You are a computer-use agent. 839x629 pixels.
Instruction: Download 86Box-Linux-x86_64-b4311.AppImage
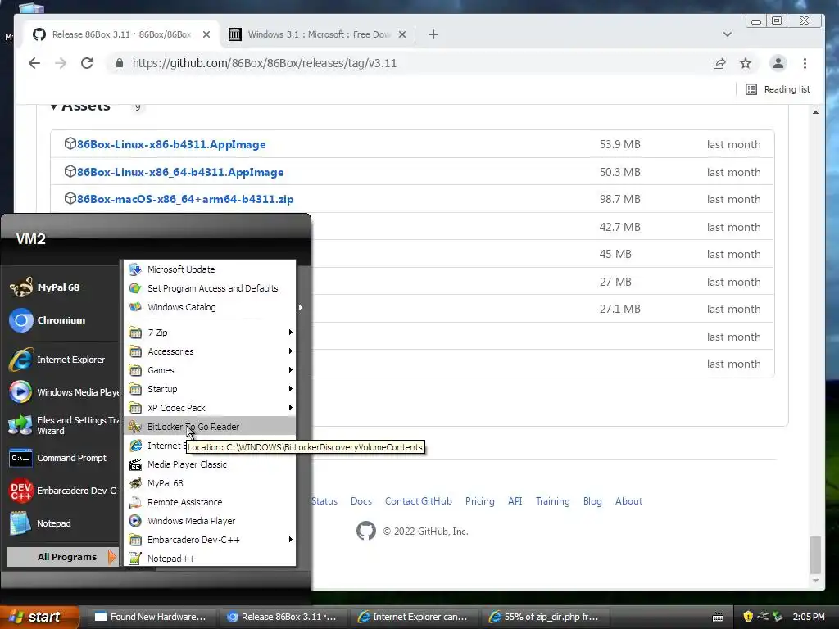180,172
